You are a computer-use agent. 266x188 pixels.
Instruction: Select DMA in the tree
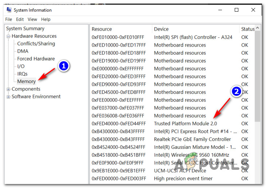23,51
